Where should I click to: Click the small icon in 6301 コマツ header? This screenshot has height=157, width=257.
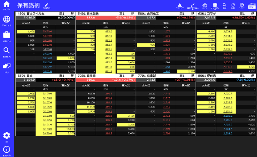tap(253, 13)
